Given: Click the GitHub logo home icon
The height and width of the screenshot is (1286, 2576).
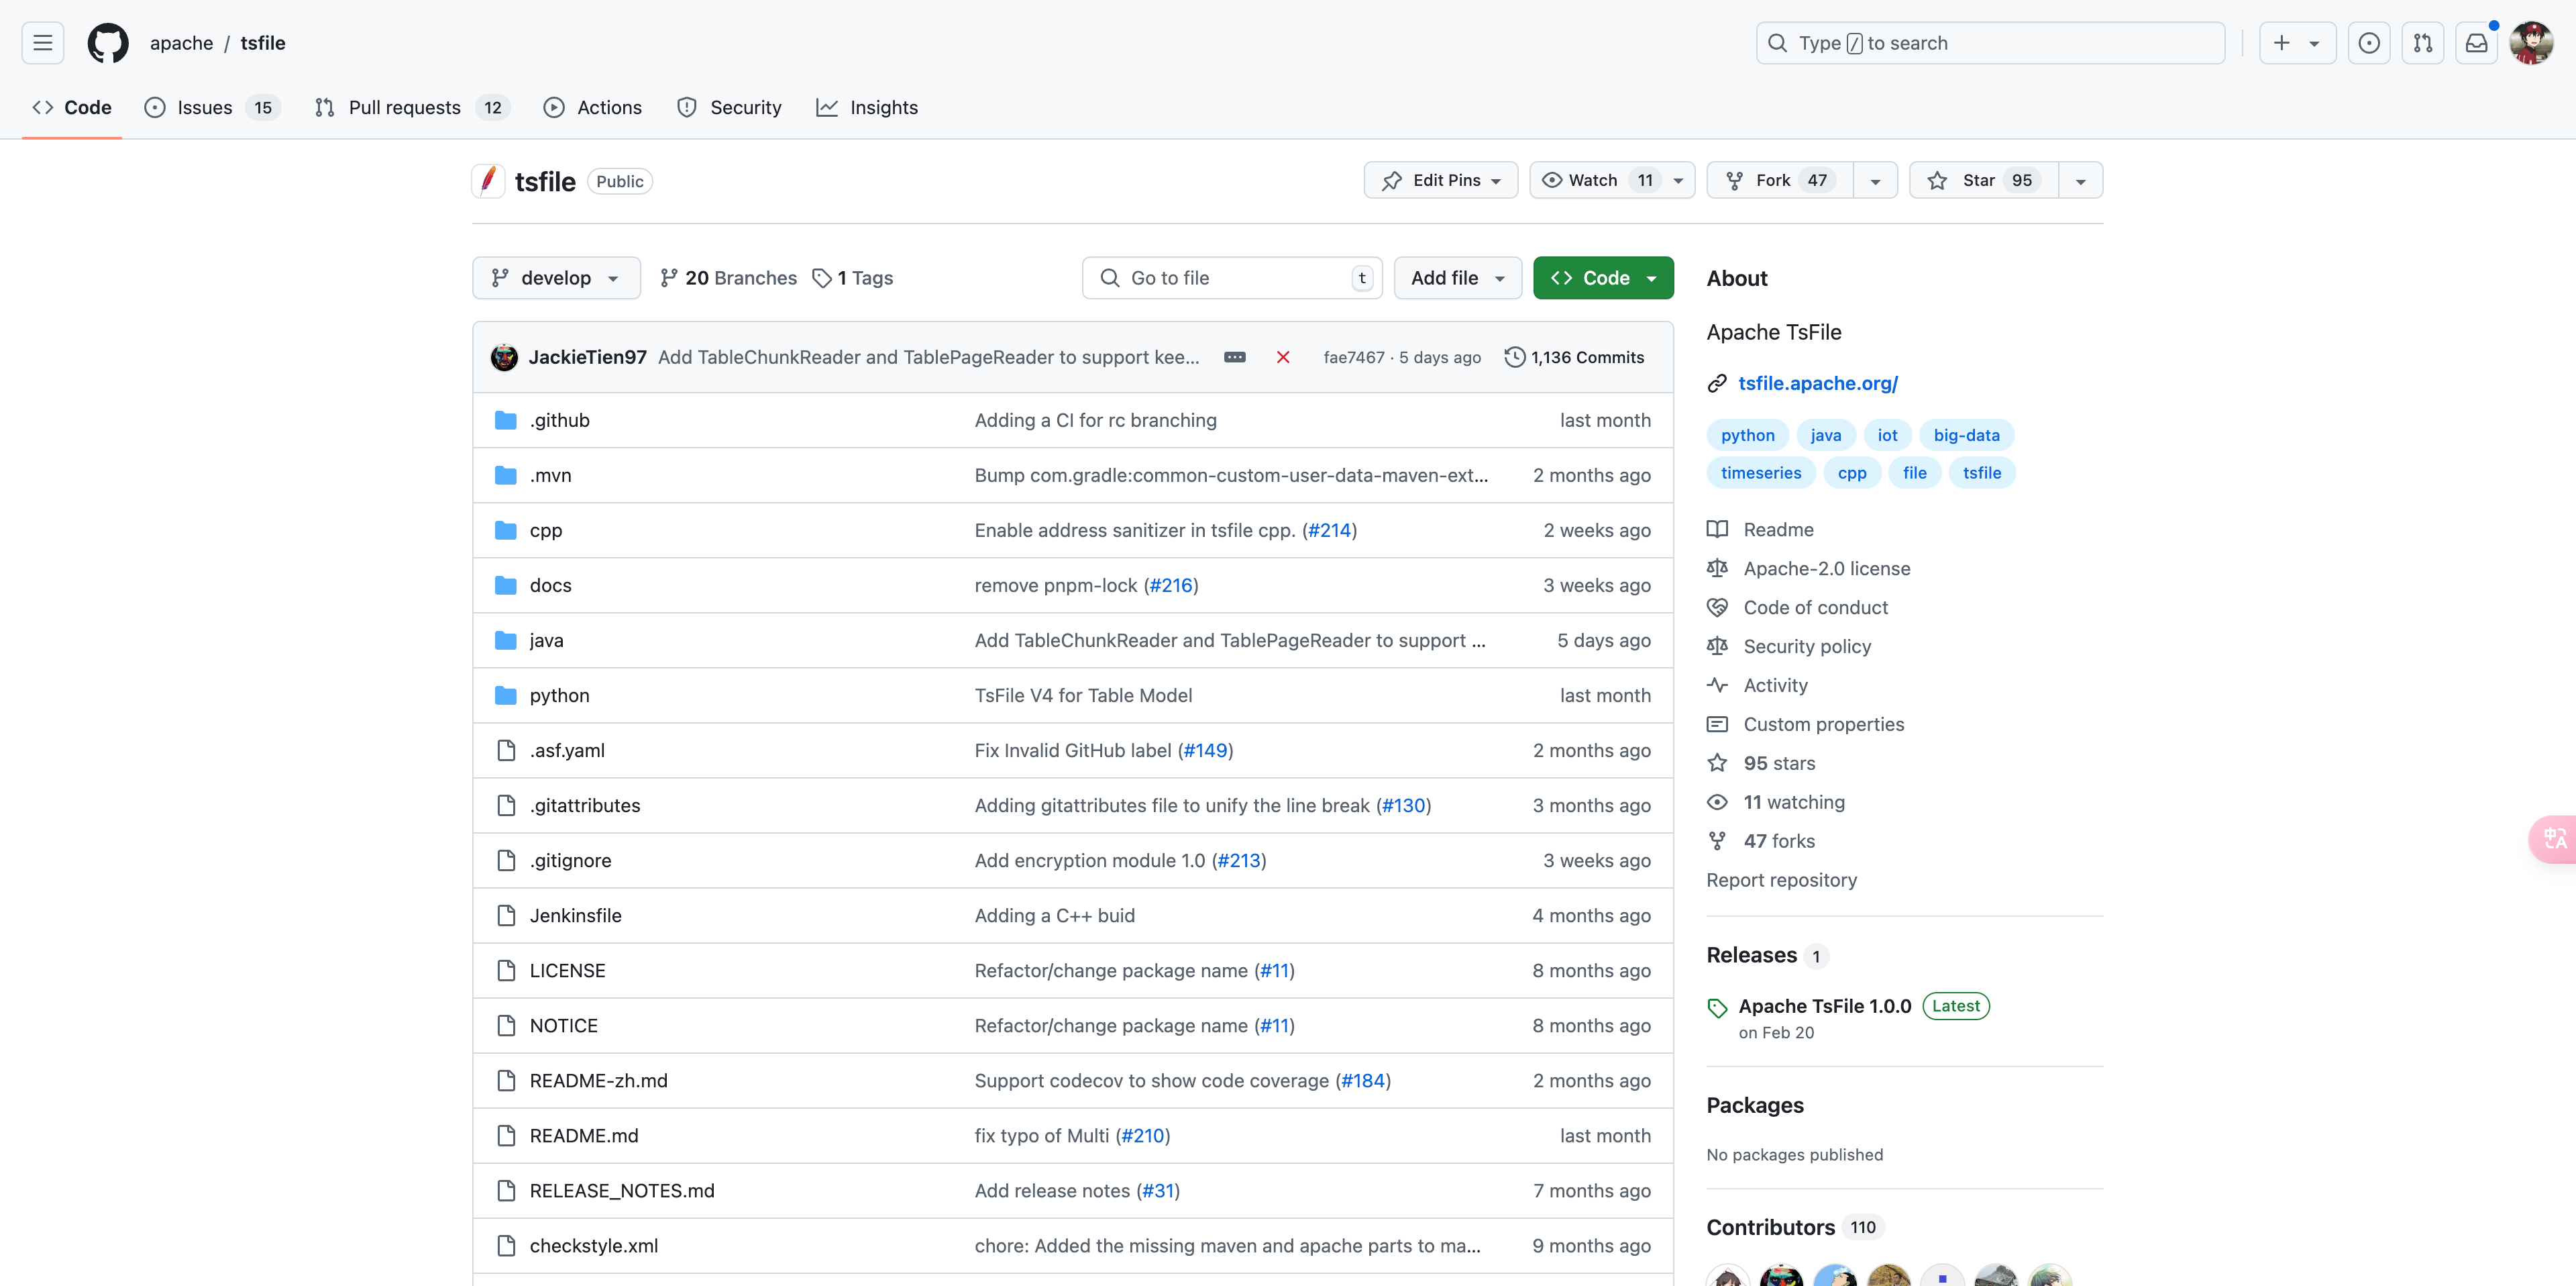Looking at the screenshot, I should pos(108,43).
